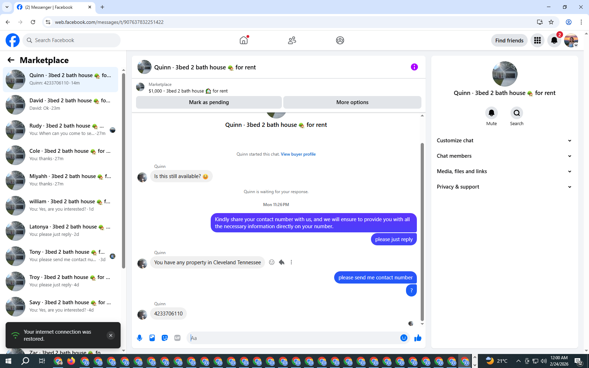This screenshot has width=589, height=368.
Task: Open Windows taskbar search
Action: coord(25,361)
